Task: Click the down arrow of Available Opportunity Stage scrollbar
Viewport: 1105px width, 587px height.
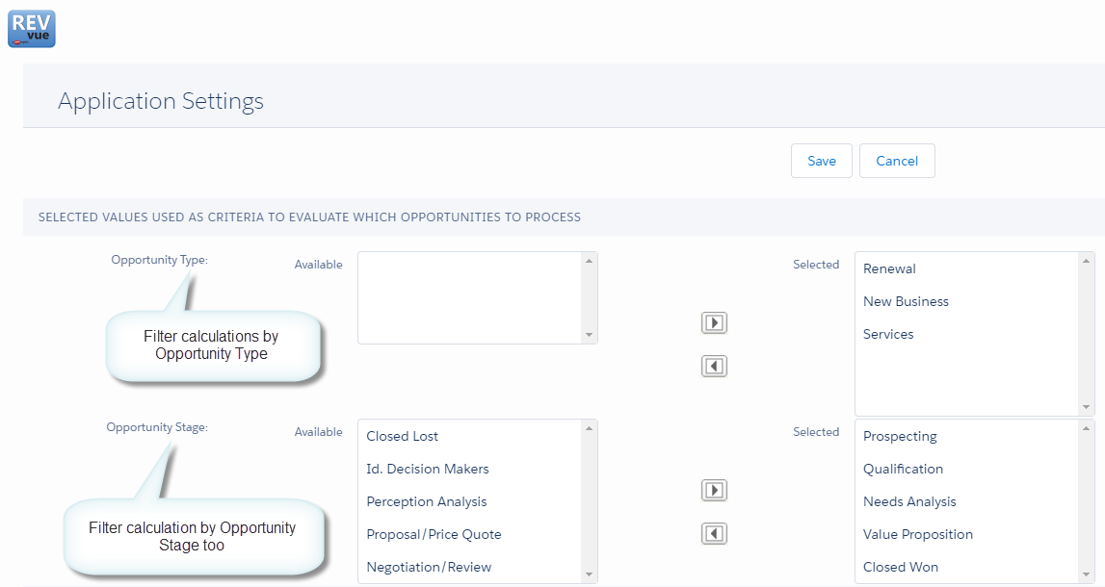Action: tap(590, 575)
